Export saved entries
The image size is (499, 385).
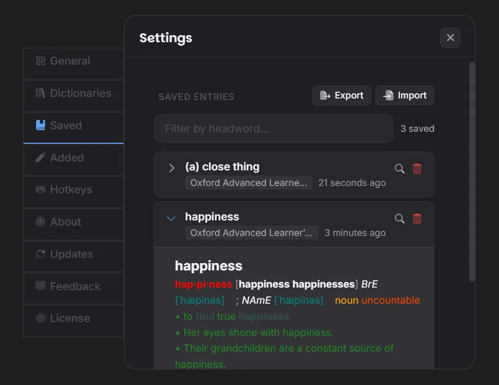pyautogui.click(x=342, y=95)
